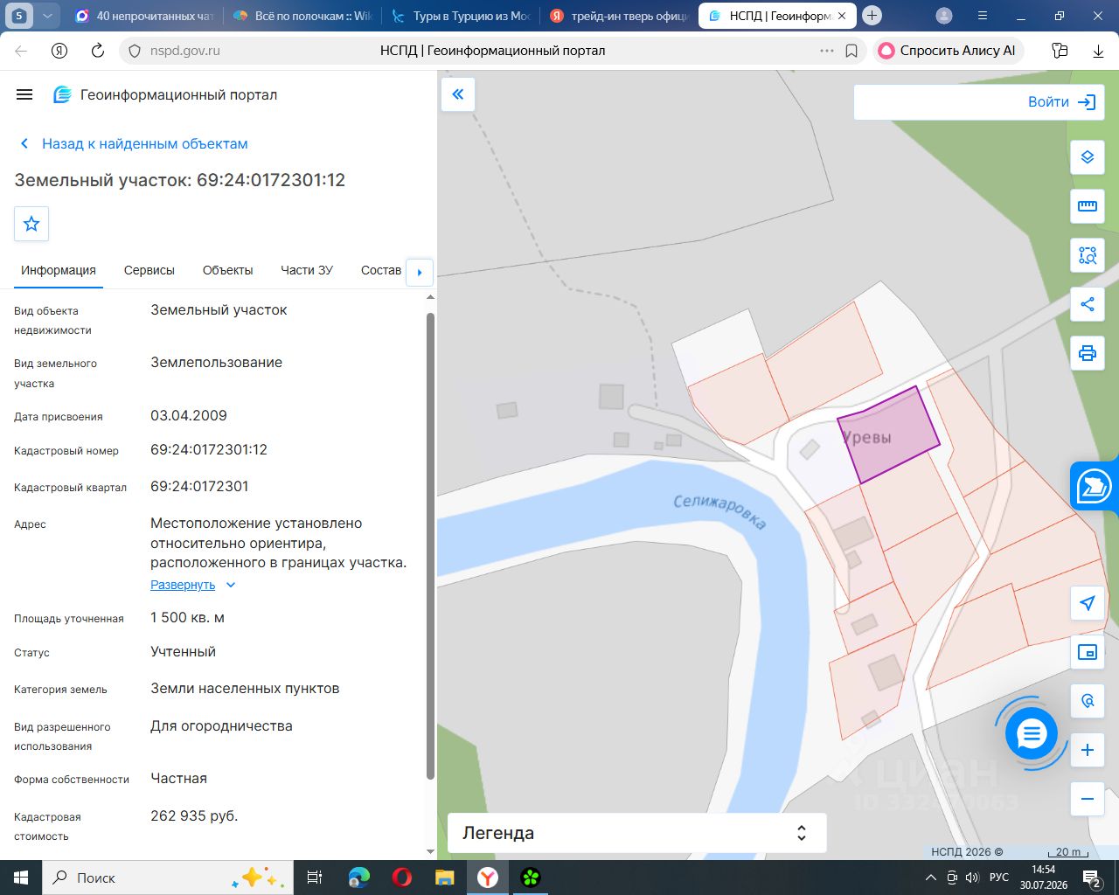1119x895 pixels.
Task: Select the cadastral number 69:24:0172301:12 value
Action: click(209, 450)
